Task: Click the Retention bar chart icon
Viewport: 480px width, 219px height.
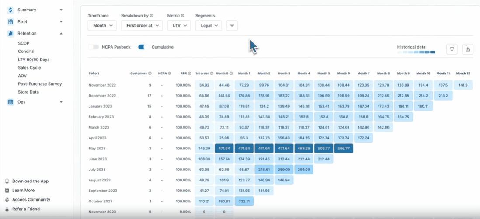Action: tap(10, 33)
